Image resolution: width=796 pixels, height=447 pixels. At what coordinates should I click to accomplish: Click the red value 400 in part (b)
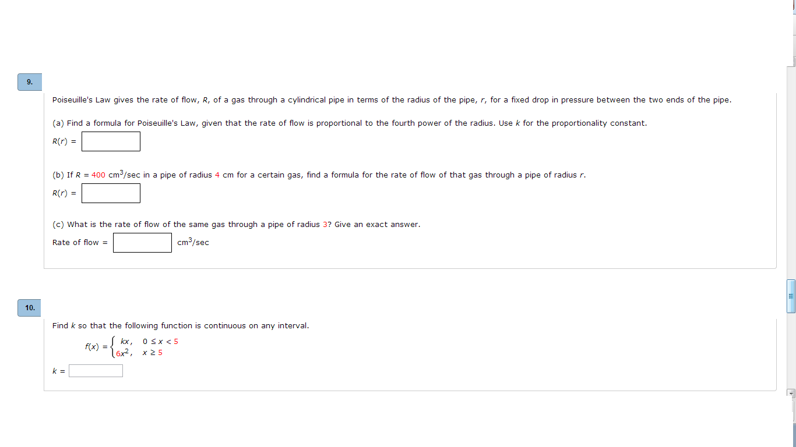[98, 175]
